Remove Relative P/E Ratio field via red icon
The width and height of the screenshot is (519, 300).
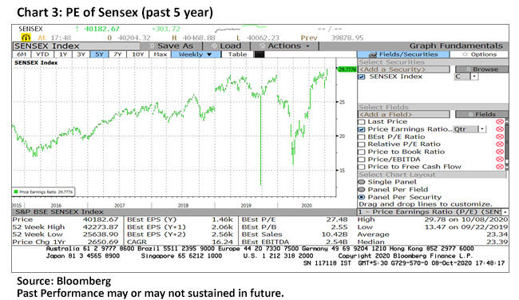tap(500, 144)
